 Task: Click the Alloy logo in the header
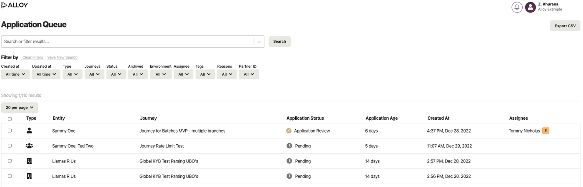point(15,5)
